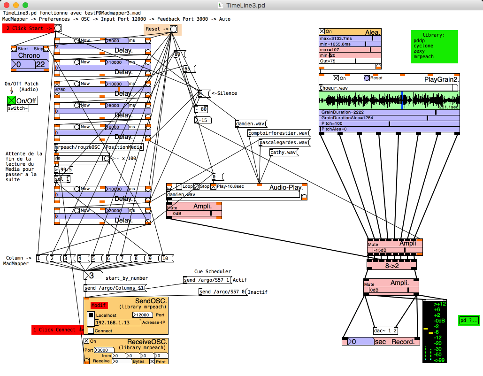Click the Receive bang in ReceiveOSC
The image size is (483, 376).
click(x=87, y=361)
